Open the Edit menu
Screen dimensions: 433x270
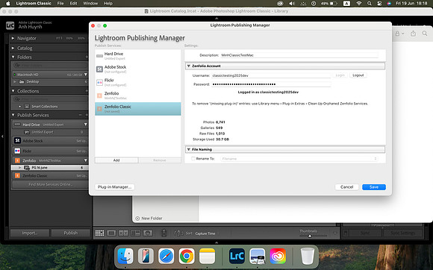point(73,3)
